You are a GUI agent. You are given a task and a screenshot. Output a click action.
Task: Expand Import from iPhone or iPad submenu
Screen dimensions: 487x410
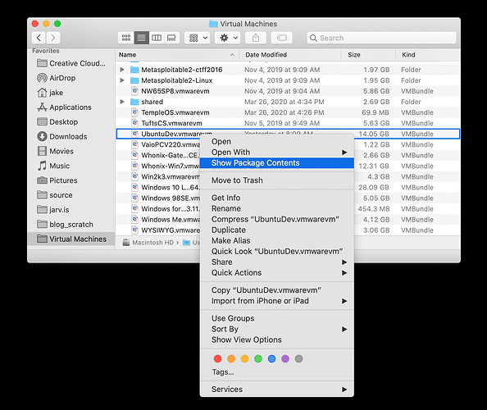[277, 301]
